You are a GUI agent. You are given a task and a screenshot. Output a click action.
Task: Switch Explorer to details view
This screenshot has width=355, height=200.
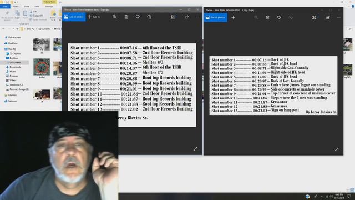click(348, 190)
